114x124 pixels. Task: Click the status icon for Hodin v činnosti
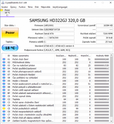(4, 81)
